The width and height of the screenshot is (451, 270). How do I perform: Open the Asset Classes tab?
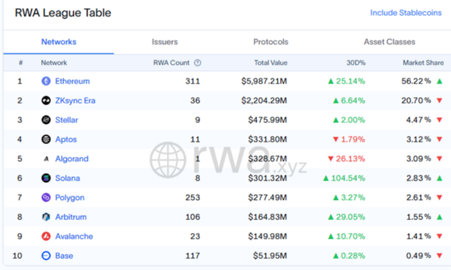tap(389, 42)
